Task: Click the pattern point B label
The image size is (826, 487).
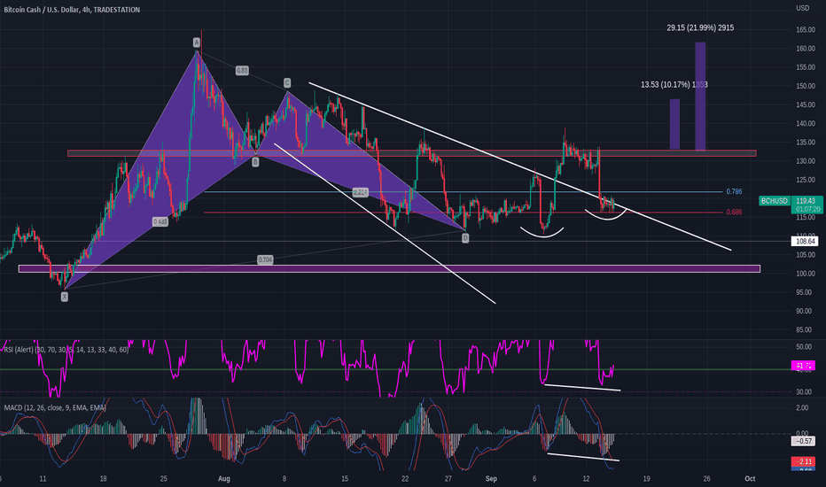Action: coord(255,162)
